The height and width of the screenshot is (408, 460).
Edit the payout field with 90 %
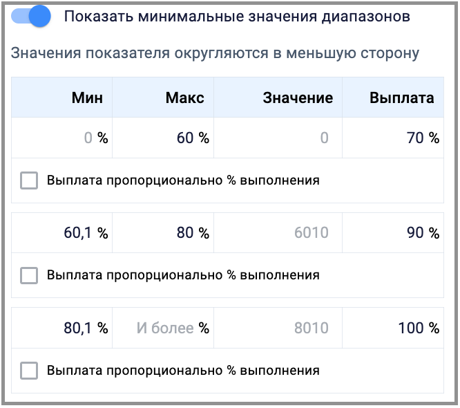393,233
